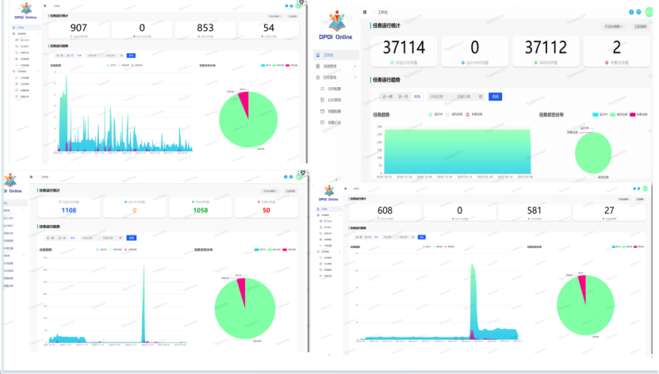Viewport: 659px width, 374px height.
Task: Click the blue query button in the 907 dashboard
Action: (131, 55)
